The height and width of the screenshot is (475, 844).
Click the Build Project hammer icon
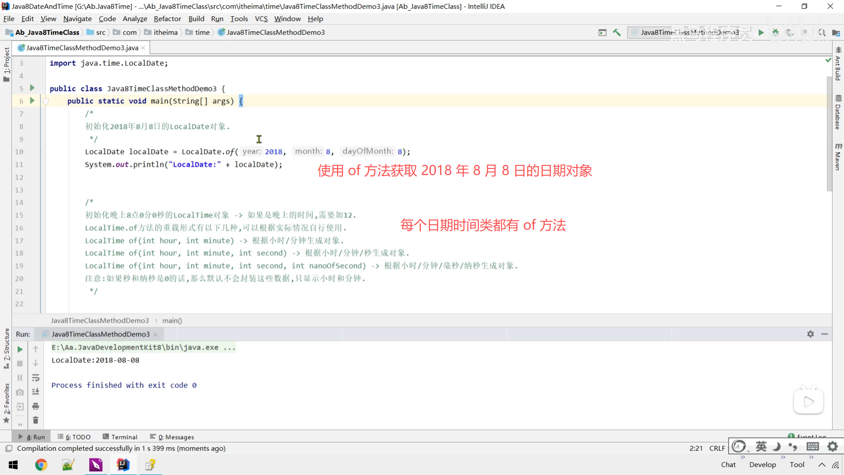point(617,33)
